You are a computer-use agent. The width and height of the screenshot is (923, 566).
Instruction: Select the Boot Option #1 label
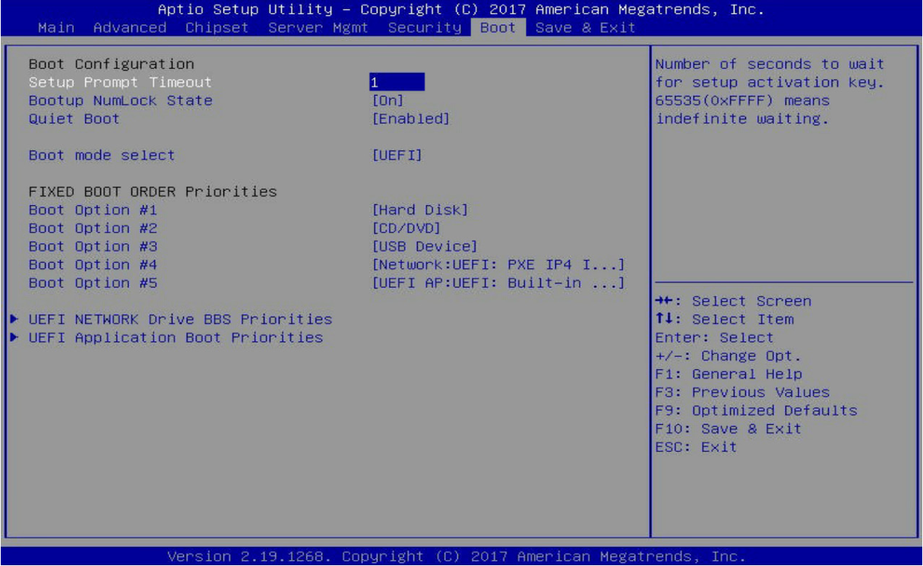point(92,210)
